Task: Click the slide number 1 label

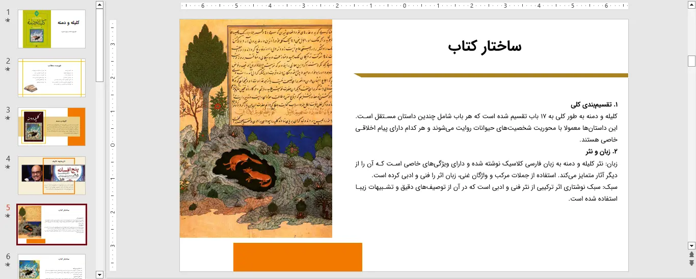Action: [x=8, y=12]
